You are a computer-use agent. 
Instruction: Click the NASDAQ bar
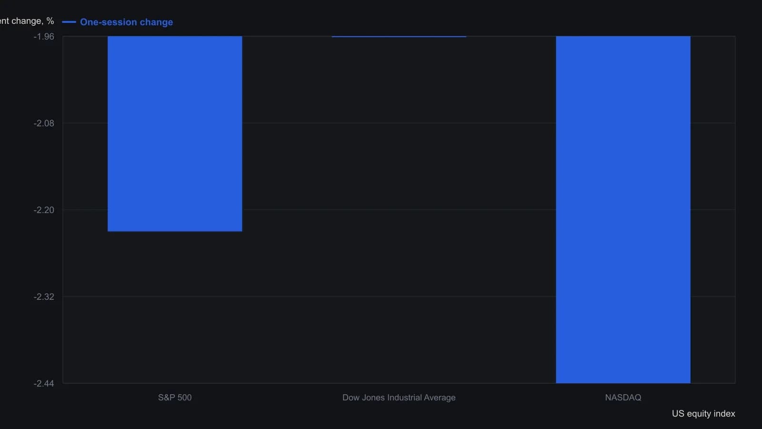pyautogui.click(x=623, y=210)
